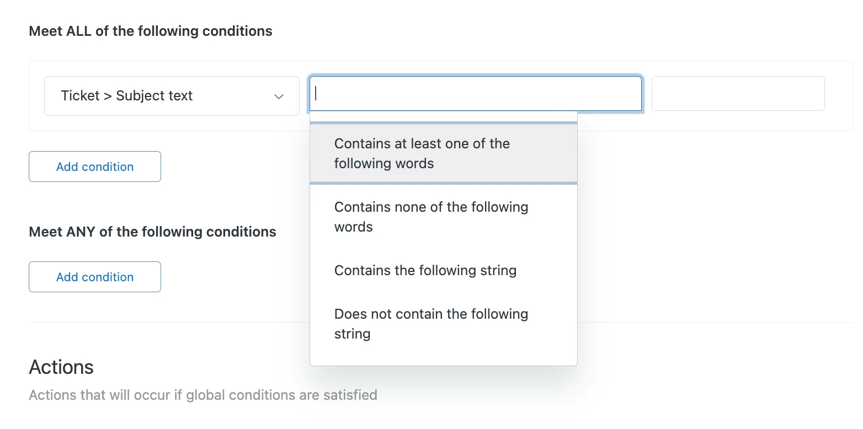Add condition under Meet ALL section
The width and height of the screenshot is (863, 429).
click(95, 167)
